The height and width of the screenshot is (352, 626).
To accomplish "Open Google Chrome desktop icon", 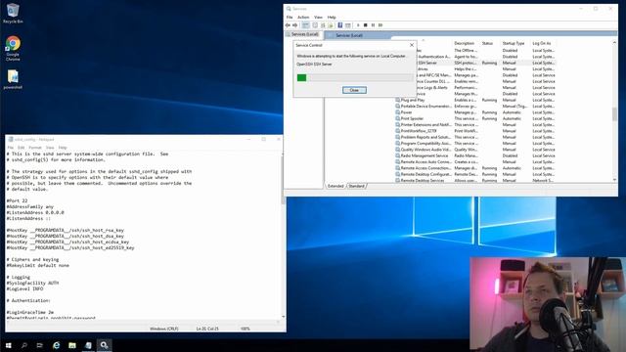I will point(13,48).
